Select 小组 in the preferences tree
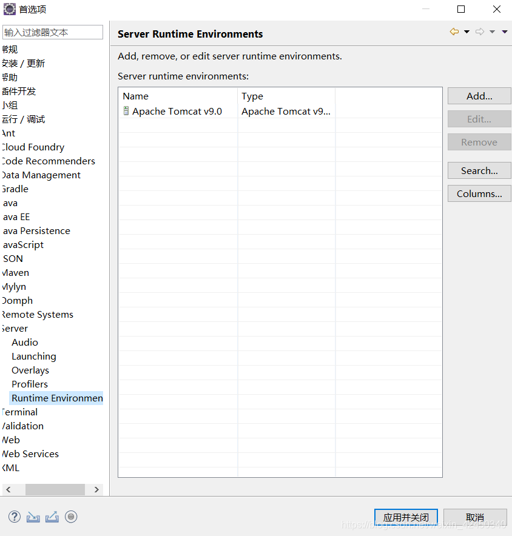Image resolution: width=512 pixels, height=536 pixels. [x=10, y=106]
